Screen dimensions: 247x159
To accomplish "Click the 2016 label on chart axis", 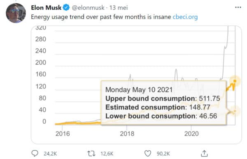I will (63, 134).
